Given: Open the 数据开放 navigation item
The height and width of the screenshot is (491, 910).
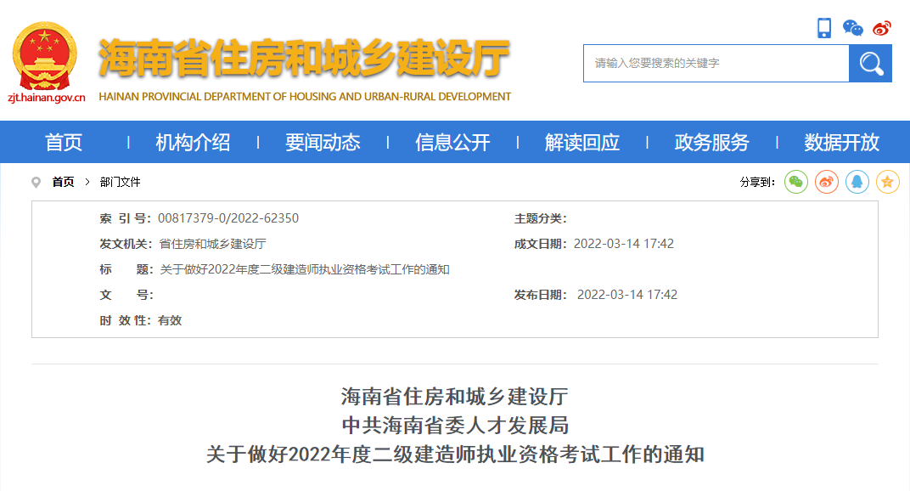Looking at the screenshot, I should point(842,143).
